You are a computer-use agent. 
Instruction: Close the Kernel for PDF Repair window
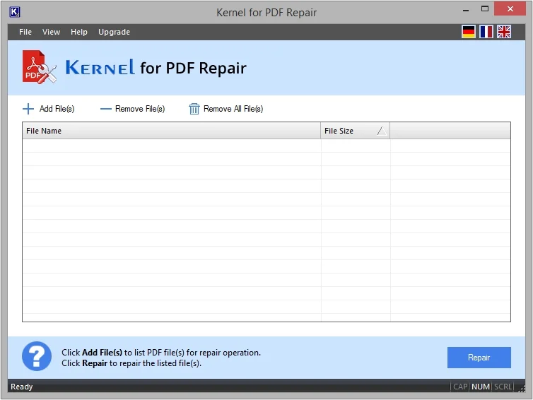click(510, 9)
